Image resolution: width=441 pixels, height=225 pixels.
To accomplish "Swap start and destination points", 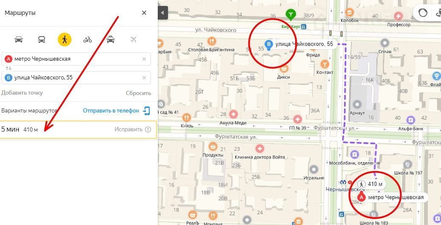I will pos(8,68).
